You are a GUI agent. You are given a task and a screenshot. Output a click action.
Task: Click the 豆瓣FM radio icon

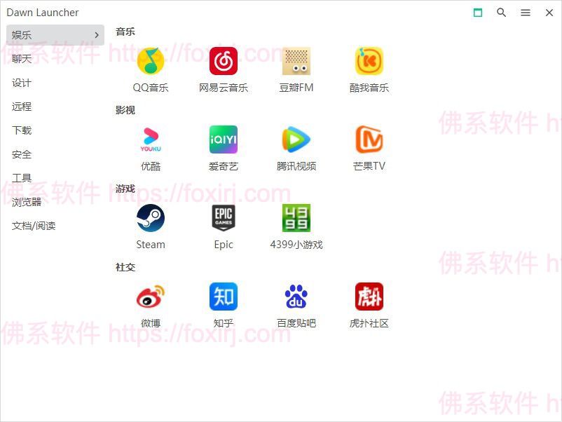pos(296,62)
